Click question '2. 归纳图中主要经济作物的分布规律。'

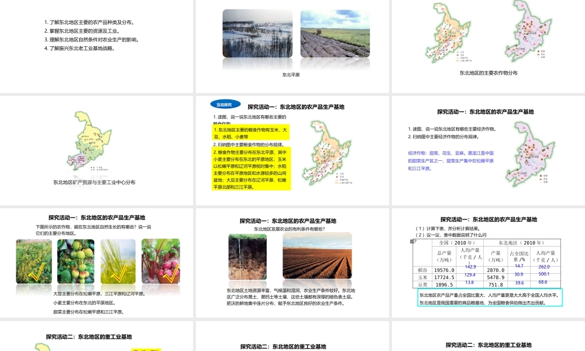[443, 137]
